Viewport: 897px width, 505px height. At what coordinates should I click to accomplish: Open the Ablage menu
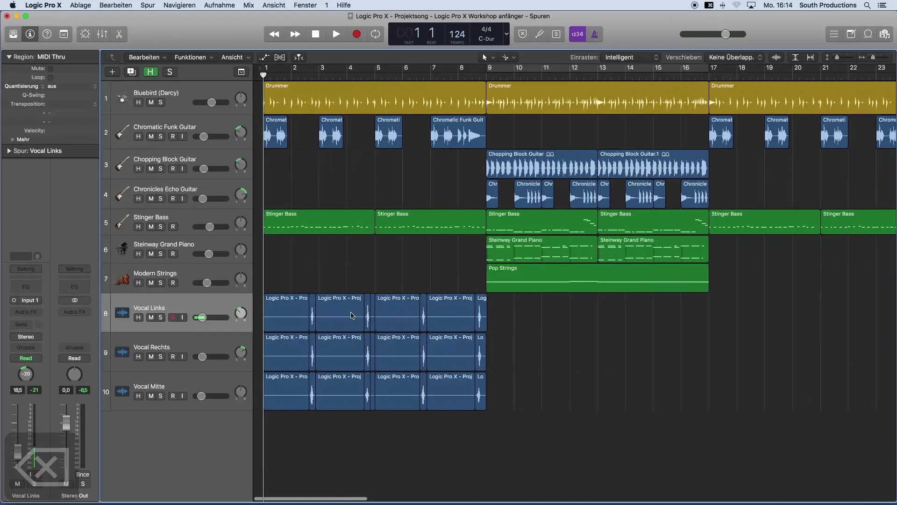pos(80,5)
